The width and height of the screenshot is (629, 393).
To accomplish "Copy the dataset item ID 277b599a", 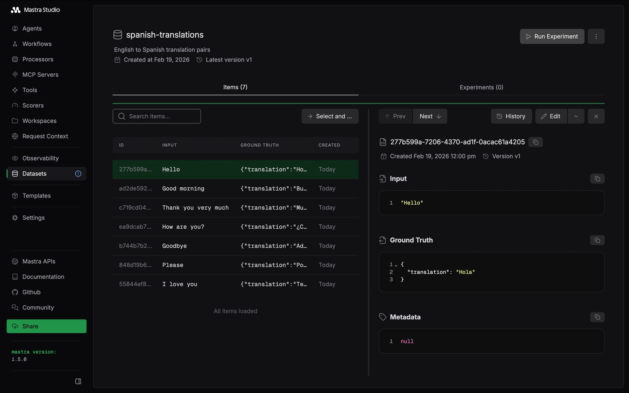I will (536, 142).
